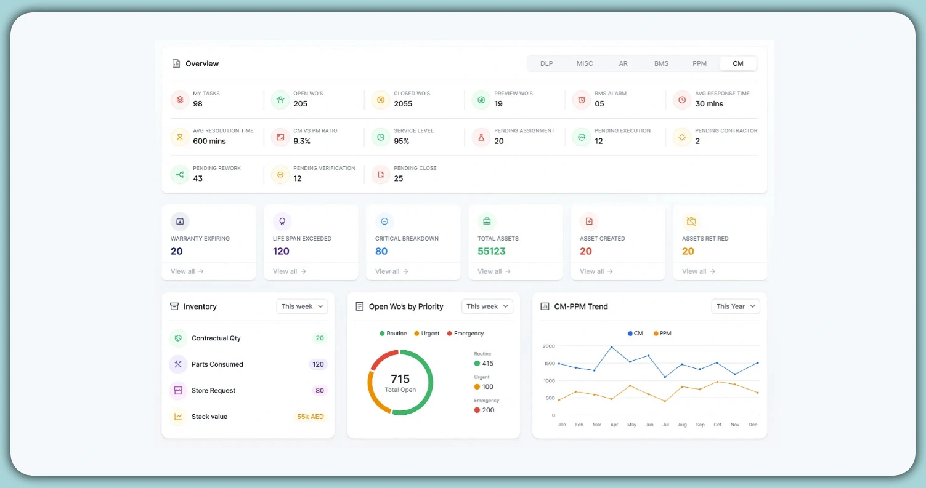Click the Avg Response Time clock icon
Screen dimensions: 926x488
click(x=682, y=99)
